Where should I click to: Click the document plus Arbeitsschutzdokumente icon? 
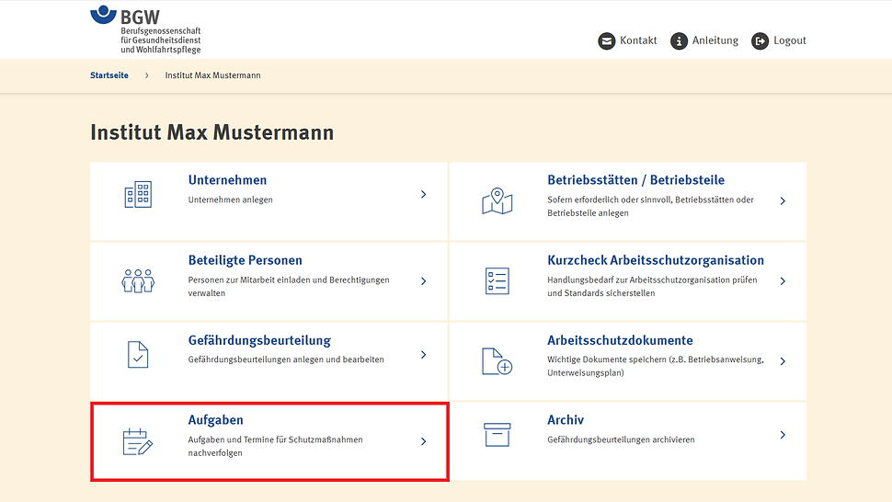[497, 360]
